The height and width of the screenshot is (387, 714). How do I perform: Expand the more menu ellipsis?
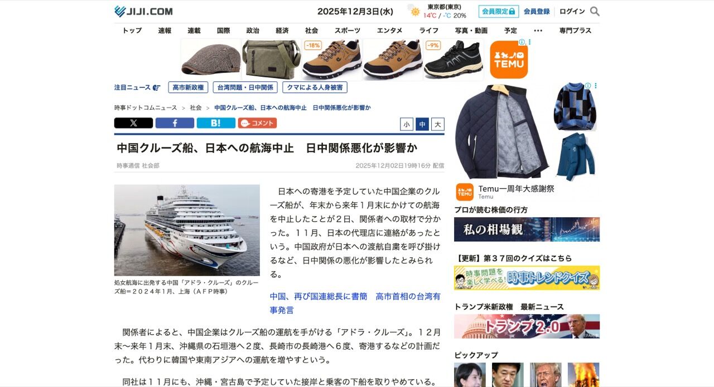[538, 31]
